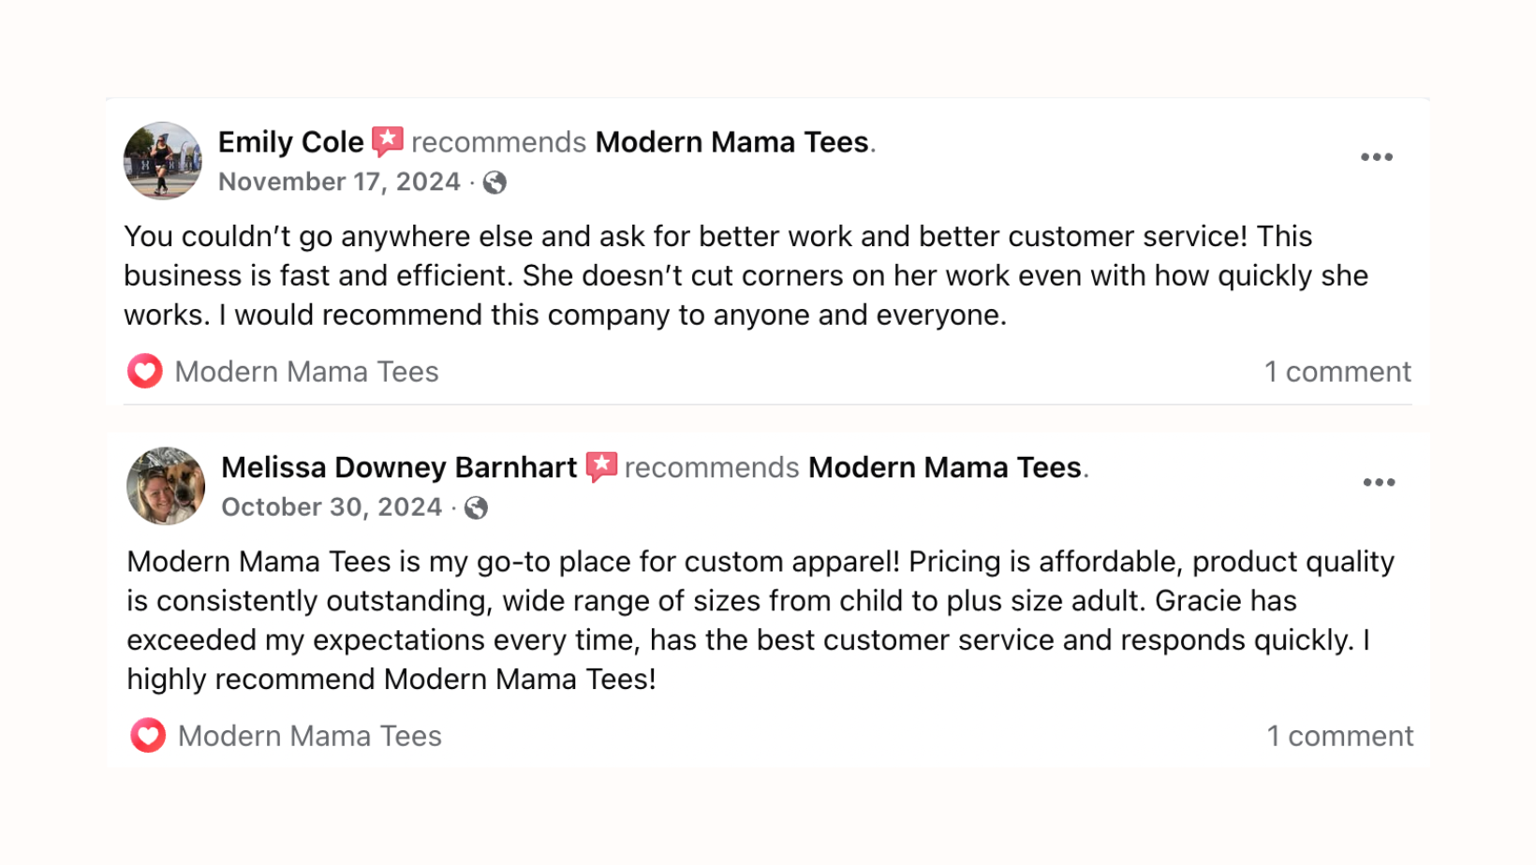The width and height of the screenshot is (1536, 865).
Task: Open Modern Mama Tees page link in Emily's header
Action: pyautogui.click(x=732, y=142)
